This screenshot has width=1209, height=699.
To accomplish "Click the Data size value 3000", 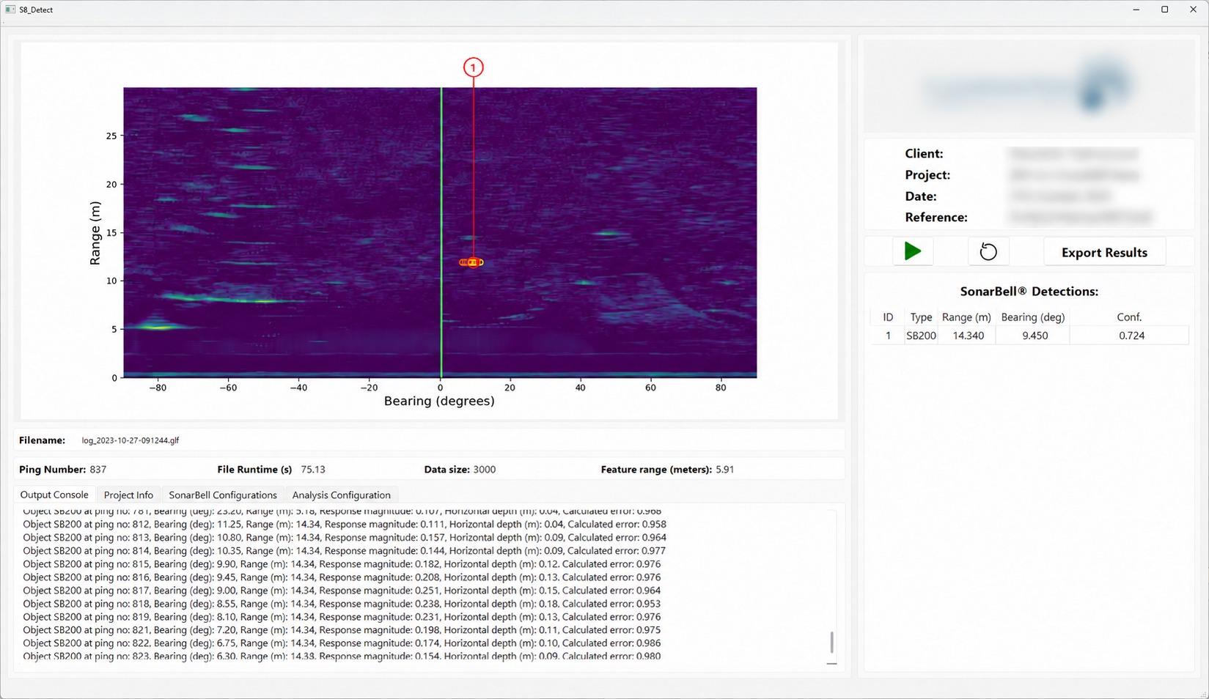I will click(484, 470).
